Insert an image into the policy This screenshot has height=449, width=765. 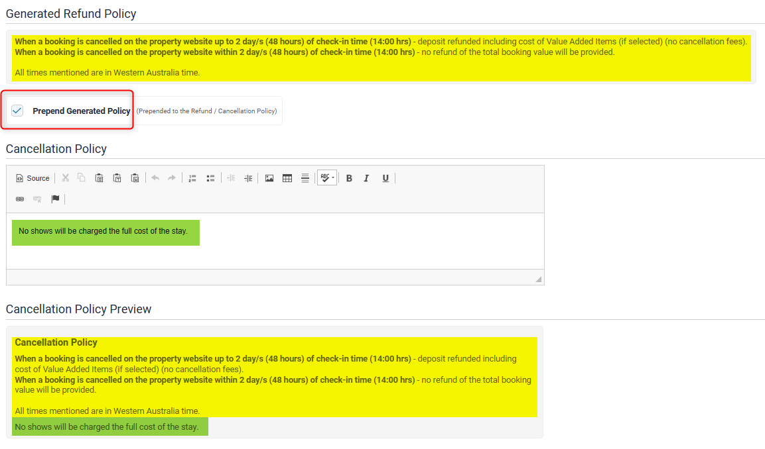click(269, 178)
